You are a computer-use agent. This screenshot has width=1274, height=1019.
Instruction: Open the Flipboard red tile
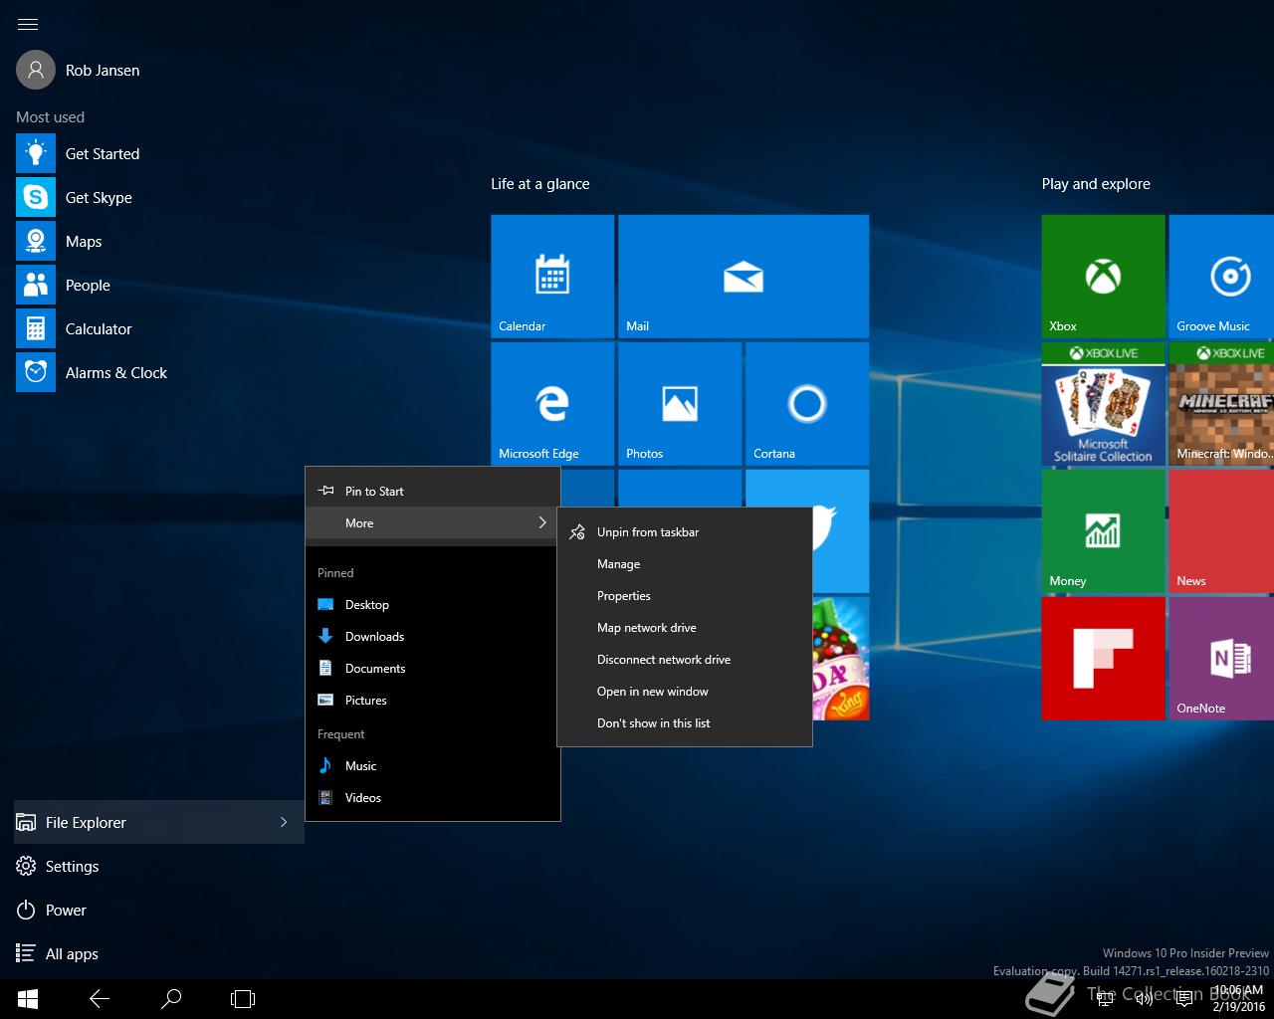tap(1103, 659)
